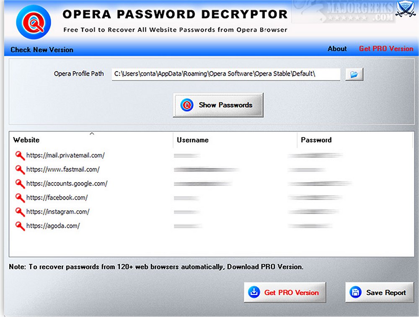The width and height of the screenshot is (419, 317).
Task: Select the https://accounts.google.com/ row
Action: click(x=211, y=184)
